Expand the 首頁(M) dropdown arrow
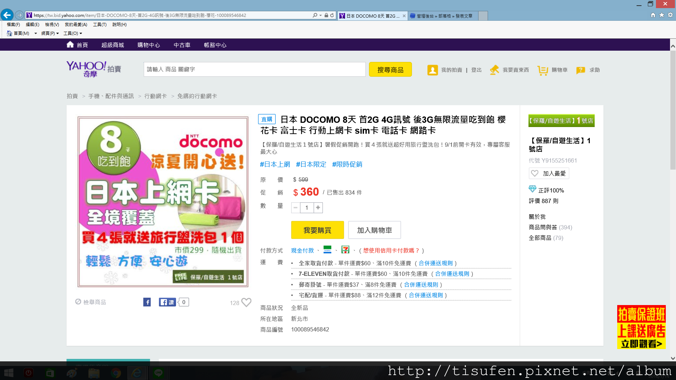The width and height of the screenshot is (676, 380). 36,33
